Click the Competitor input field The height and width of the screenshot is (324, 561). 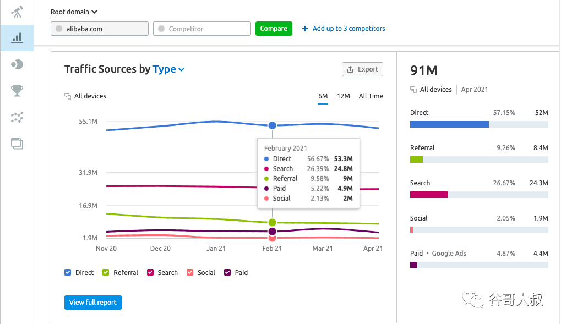(x=201, y=29)
